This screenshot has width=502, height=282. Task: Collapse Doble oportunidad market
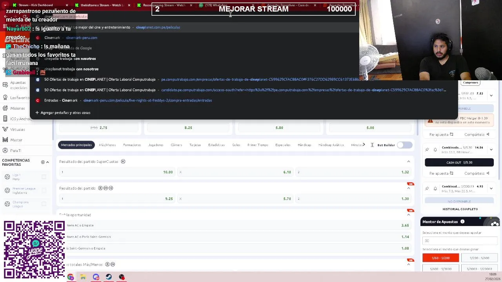click(x=408, y=215)
